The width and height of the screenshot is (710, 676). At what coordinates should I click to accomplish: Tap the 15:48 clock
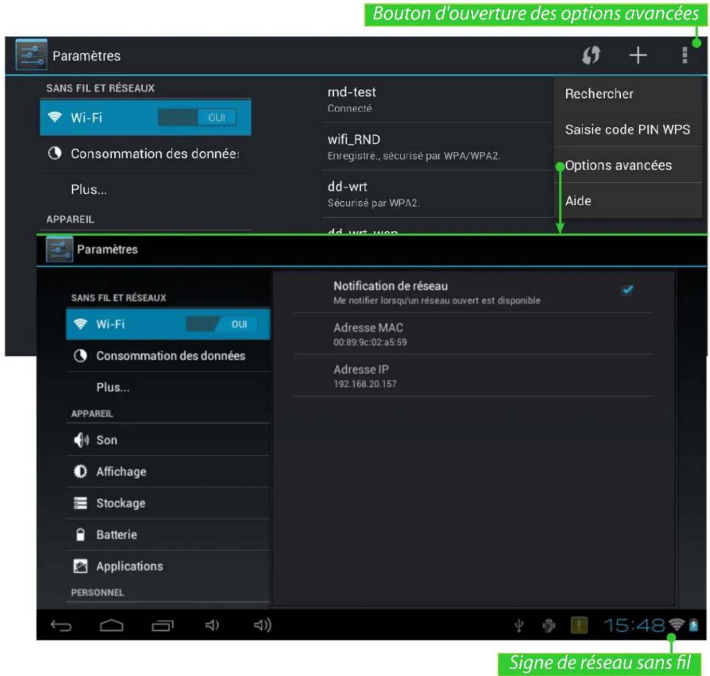634,625
